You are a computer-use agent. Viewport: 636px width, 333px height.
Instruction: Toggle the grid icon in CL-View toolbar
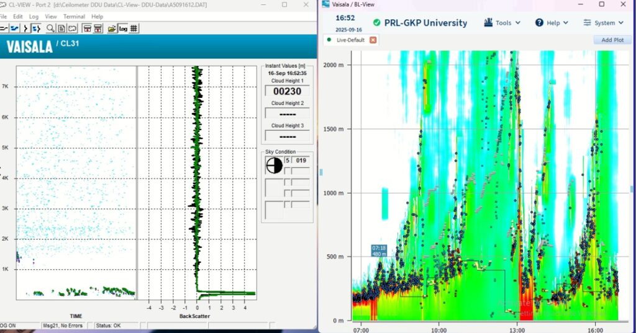click(134, 29)
